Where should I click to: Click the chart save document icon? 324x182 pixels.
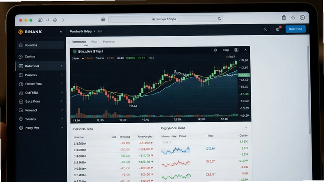click(236, 50)
